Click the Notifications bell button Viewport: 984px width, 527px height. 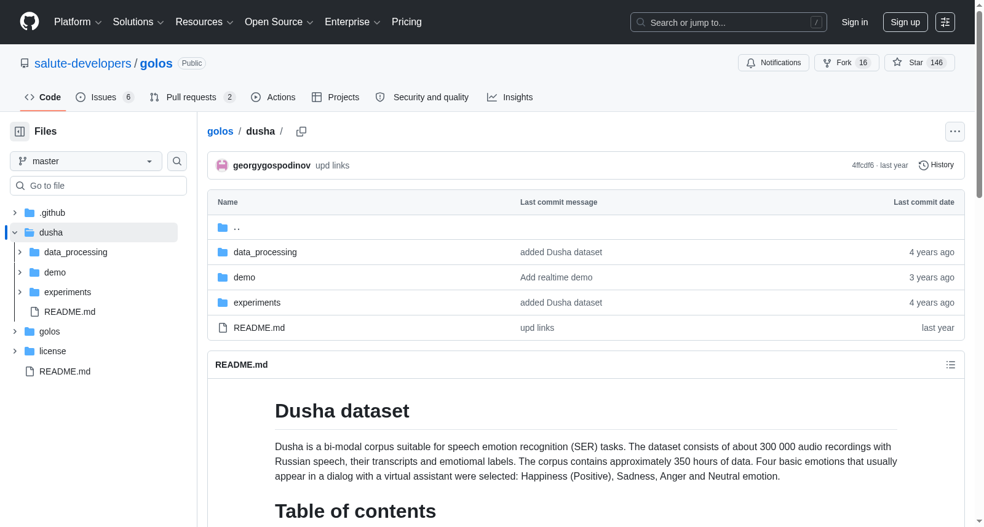pyautogui.click(x=774, y=63)
